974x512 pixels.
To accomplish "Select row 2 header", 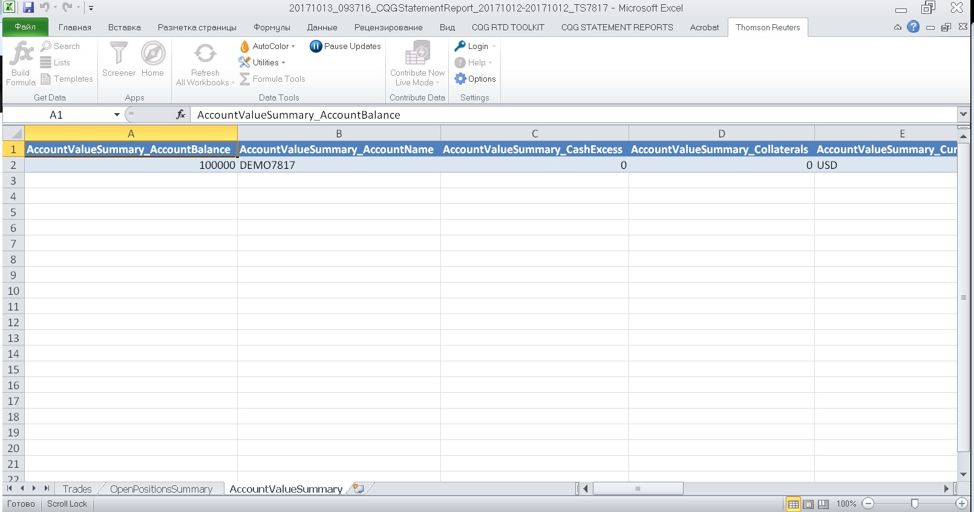I will 13,165.
